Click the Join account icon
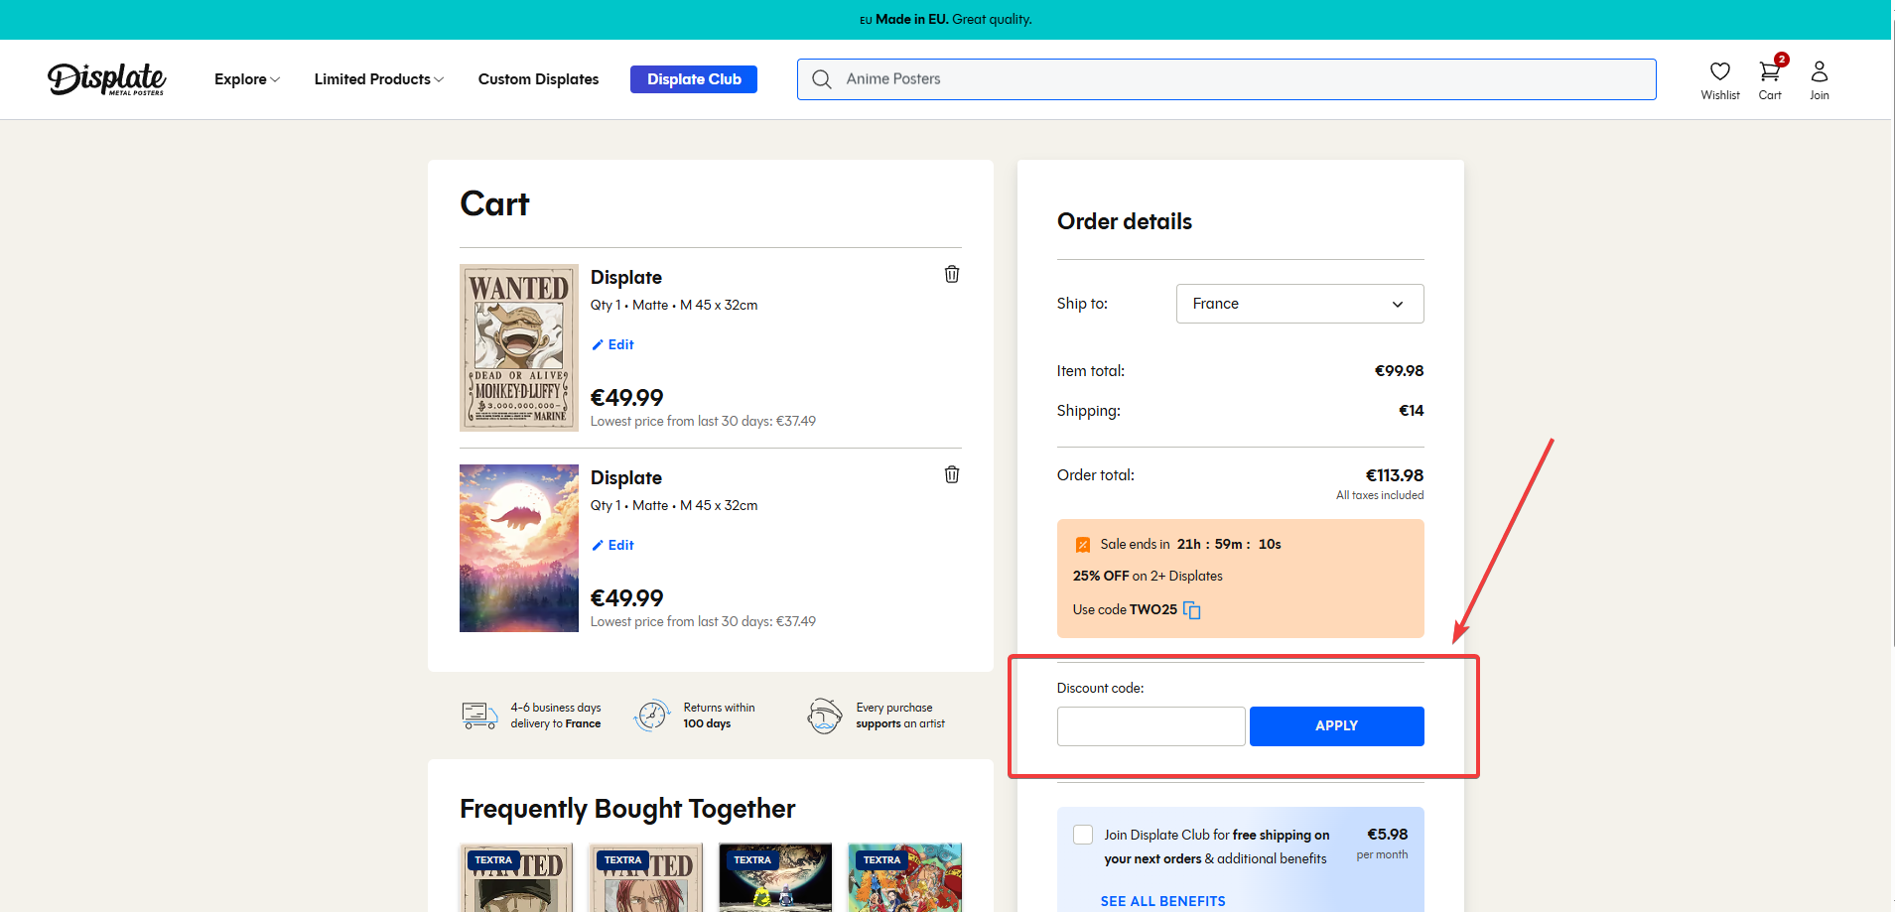The image size is (1895, 912). [1819, 71]
